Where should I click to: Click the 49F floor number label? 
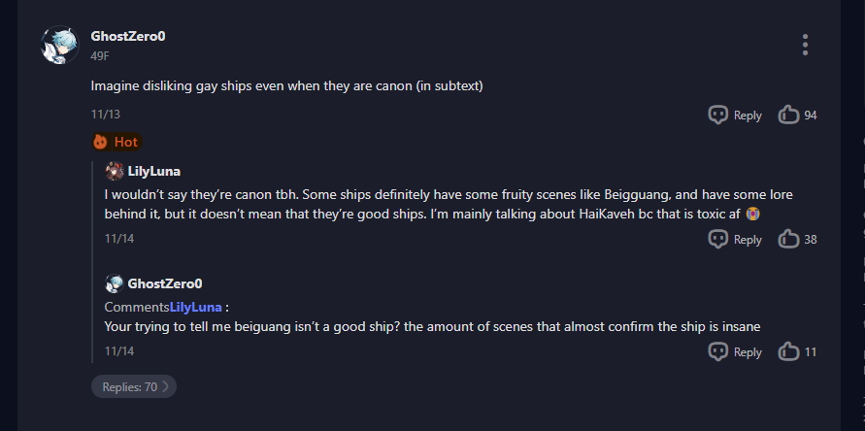point(99,55)
